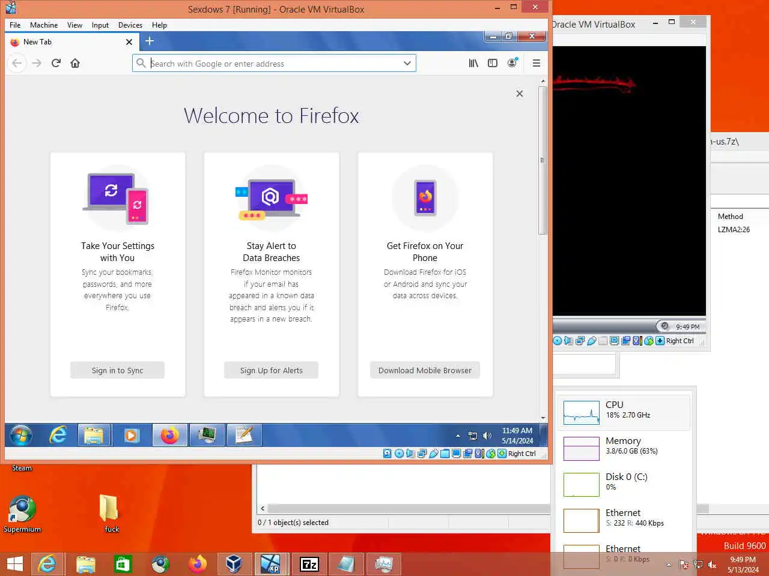Open the Firefox Account icon
769x576 pixels.
[x=512, y=63]
